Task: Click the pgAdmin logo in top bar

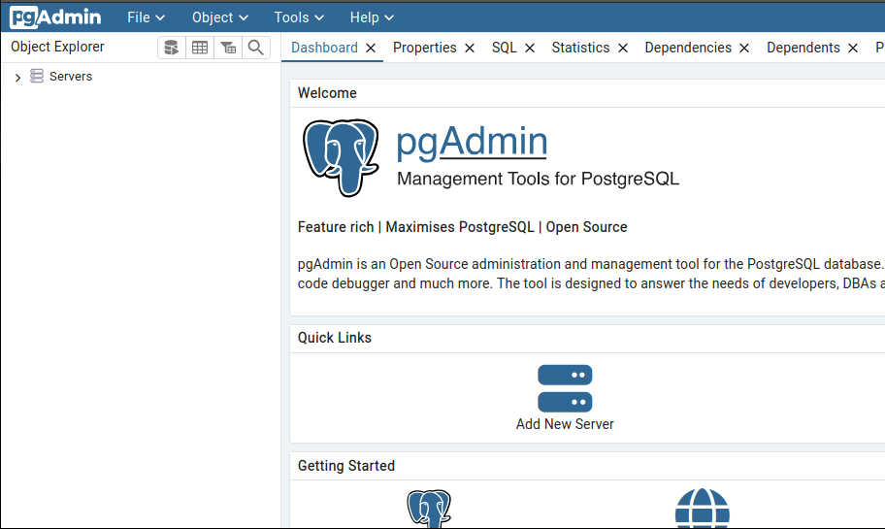Action: coord(55,17)
